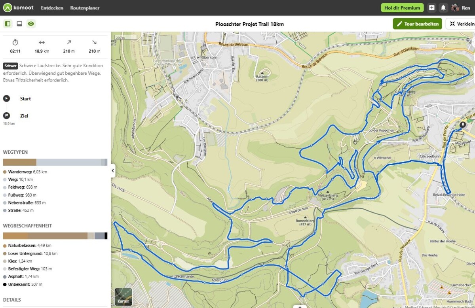Click the Hol dir Premium button
The image size is (475, 308).
402,8
